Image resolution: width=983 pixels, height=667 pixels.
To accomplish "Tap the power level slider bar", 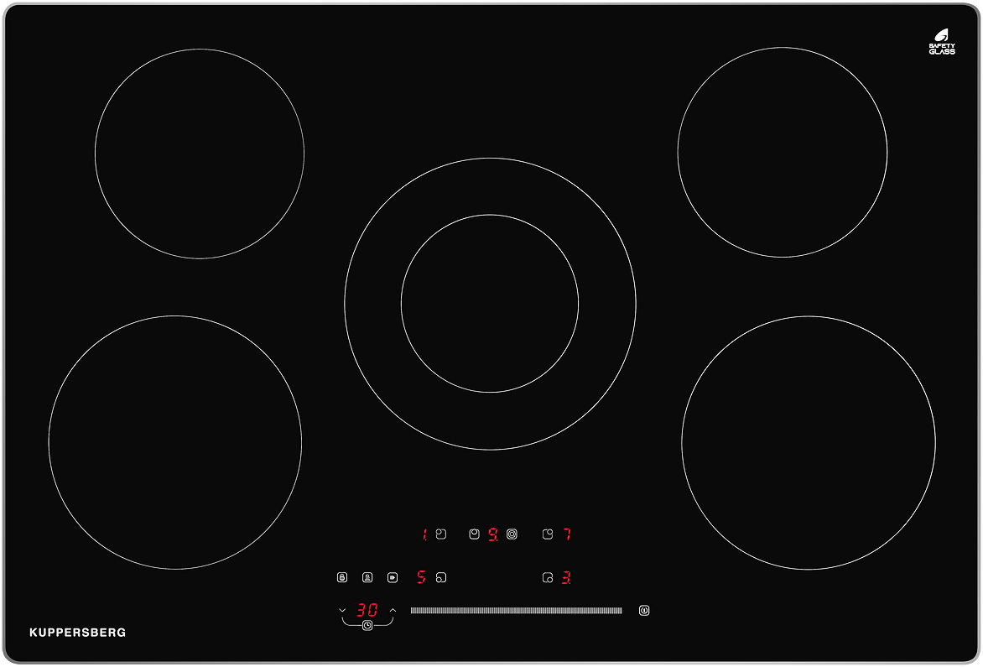I will coord(516,611).
